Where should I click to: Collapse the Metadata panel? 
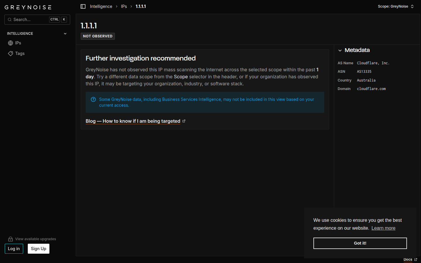pyautogui.click(x=340, y=51)
